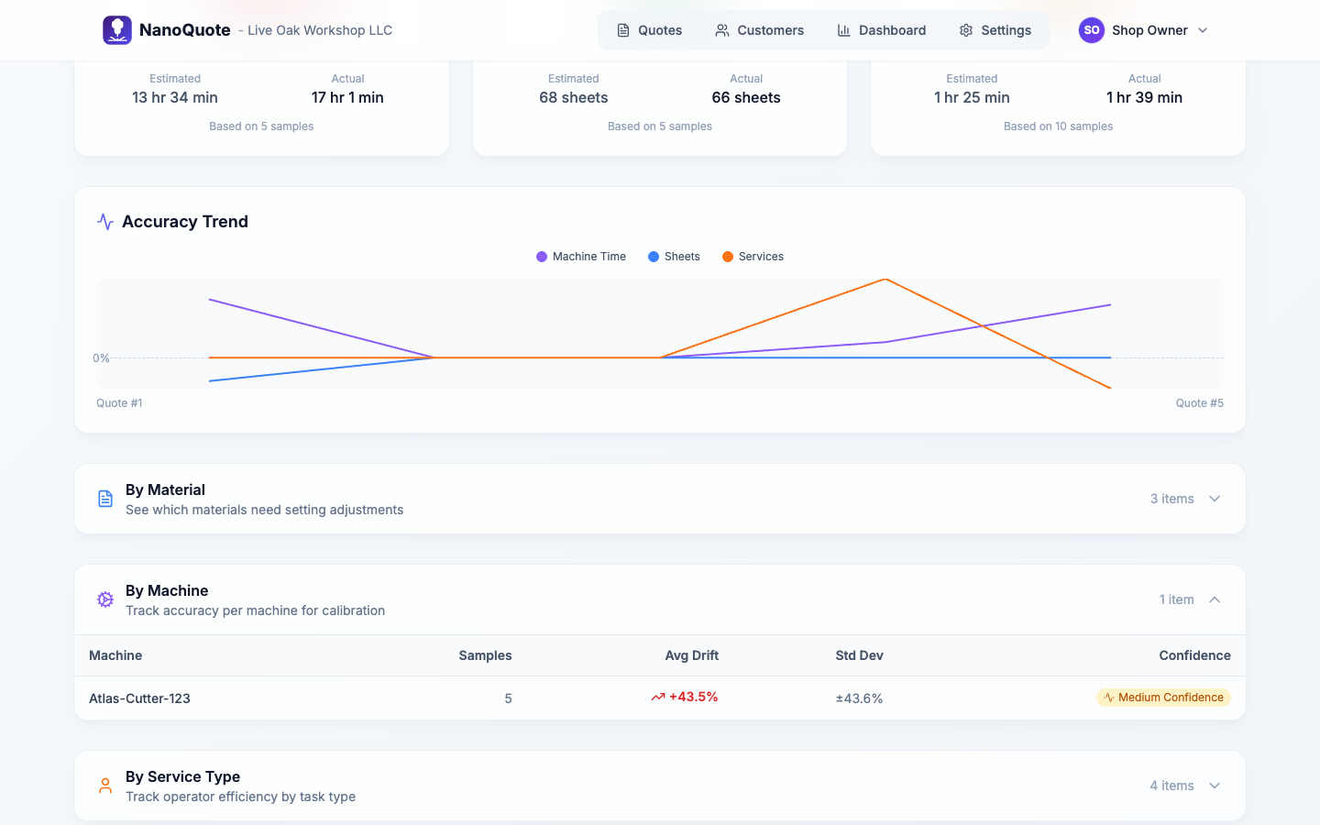Toggle Sheets series in chart legend
This screenshot has width=1320, height=825.
click(x=674, y=257)
